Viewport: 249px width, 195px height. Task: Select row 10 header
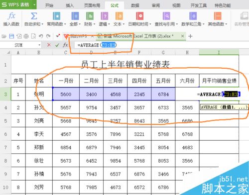[x=5, y=187]
